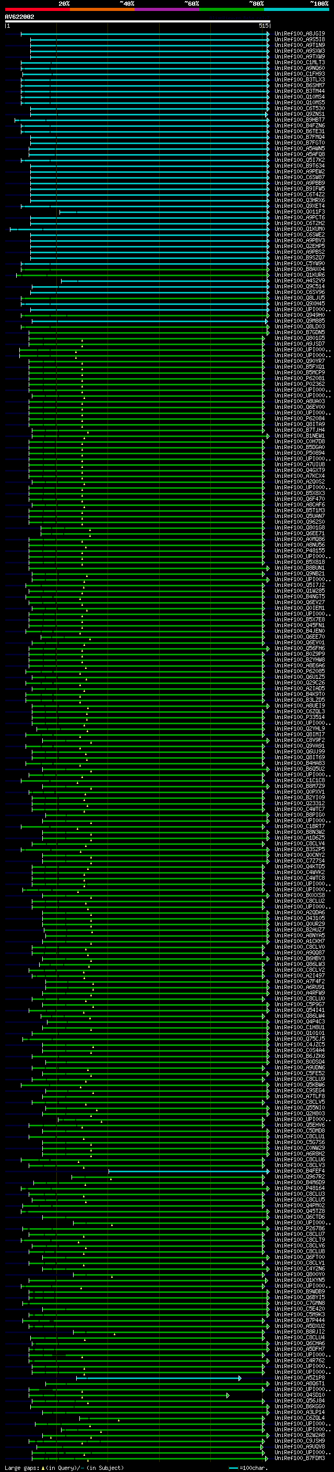
Task: Select the UniRef100_Q949H0 label
Action: tap(300, 315)
